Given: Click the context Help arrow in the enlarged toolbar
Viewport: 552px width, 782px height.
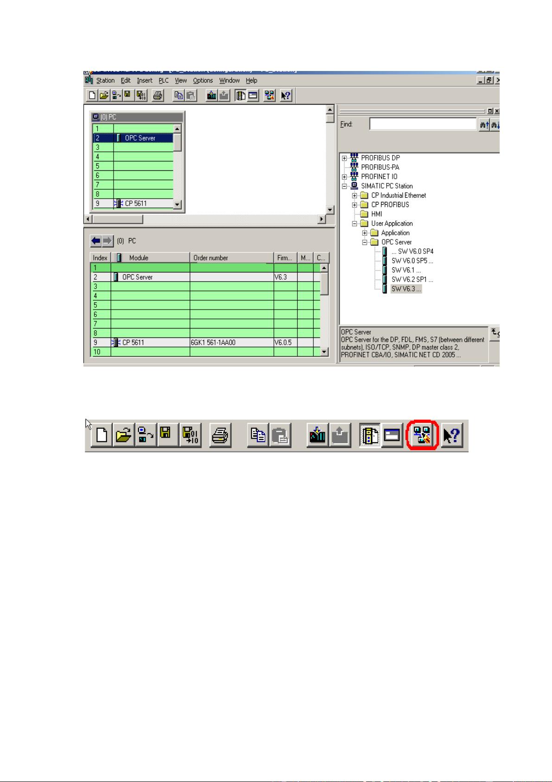Looking at the screenshot, I should coord(452,436).
